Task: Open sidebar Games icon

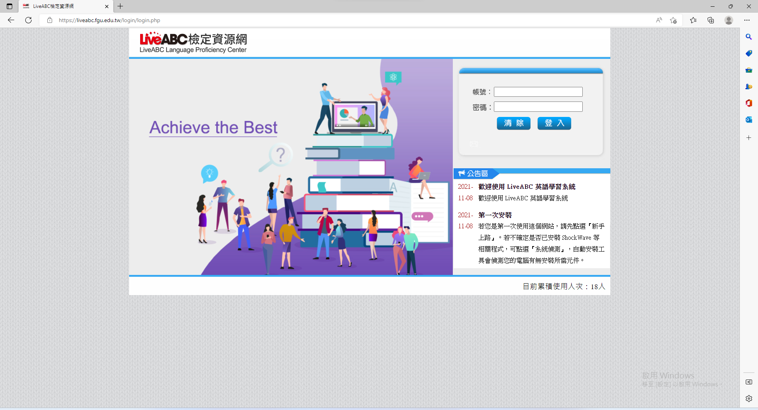Action: [x=749, y=87]
